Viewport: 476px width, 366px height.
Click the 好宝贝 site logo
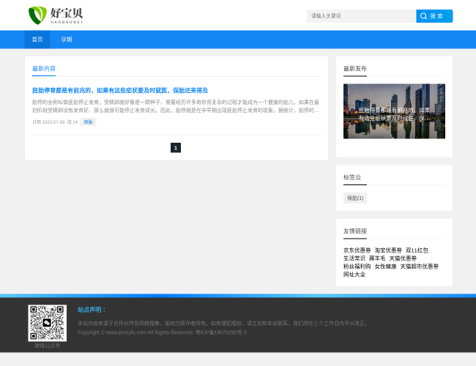56,15
